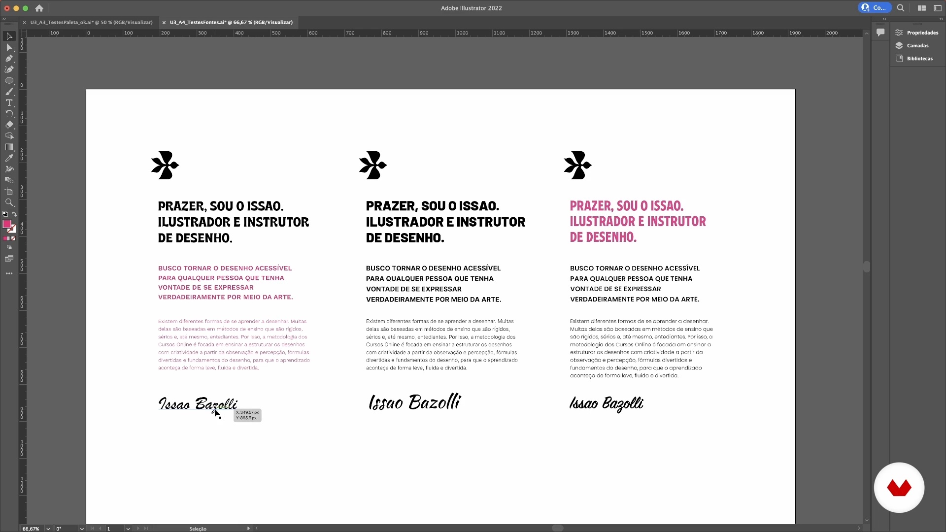Set paint mode to None
This screenshot has width=946, height=532.
pos(14,238)
